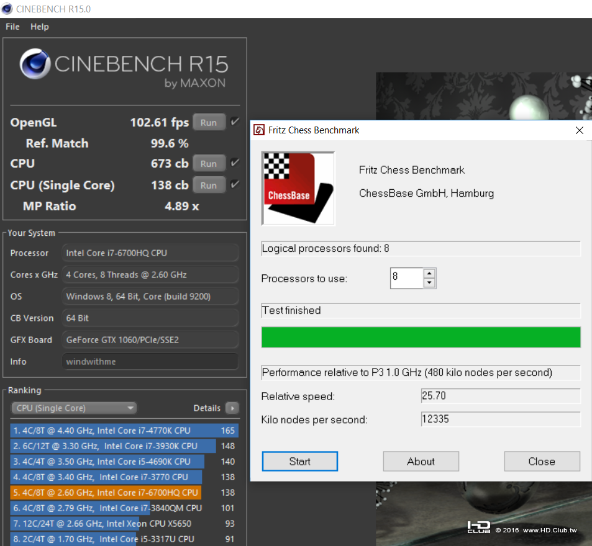Screen dimensions: 592x546
Task: Select highlighted ranking row Intel Core i7-6700HQ
Action: tap(124, 493)
